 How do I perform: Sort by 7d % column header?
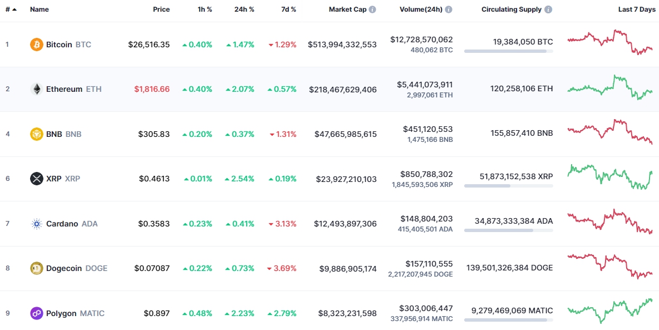[288, 9]
